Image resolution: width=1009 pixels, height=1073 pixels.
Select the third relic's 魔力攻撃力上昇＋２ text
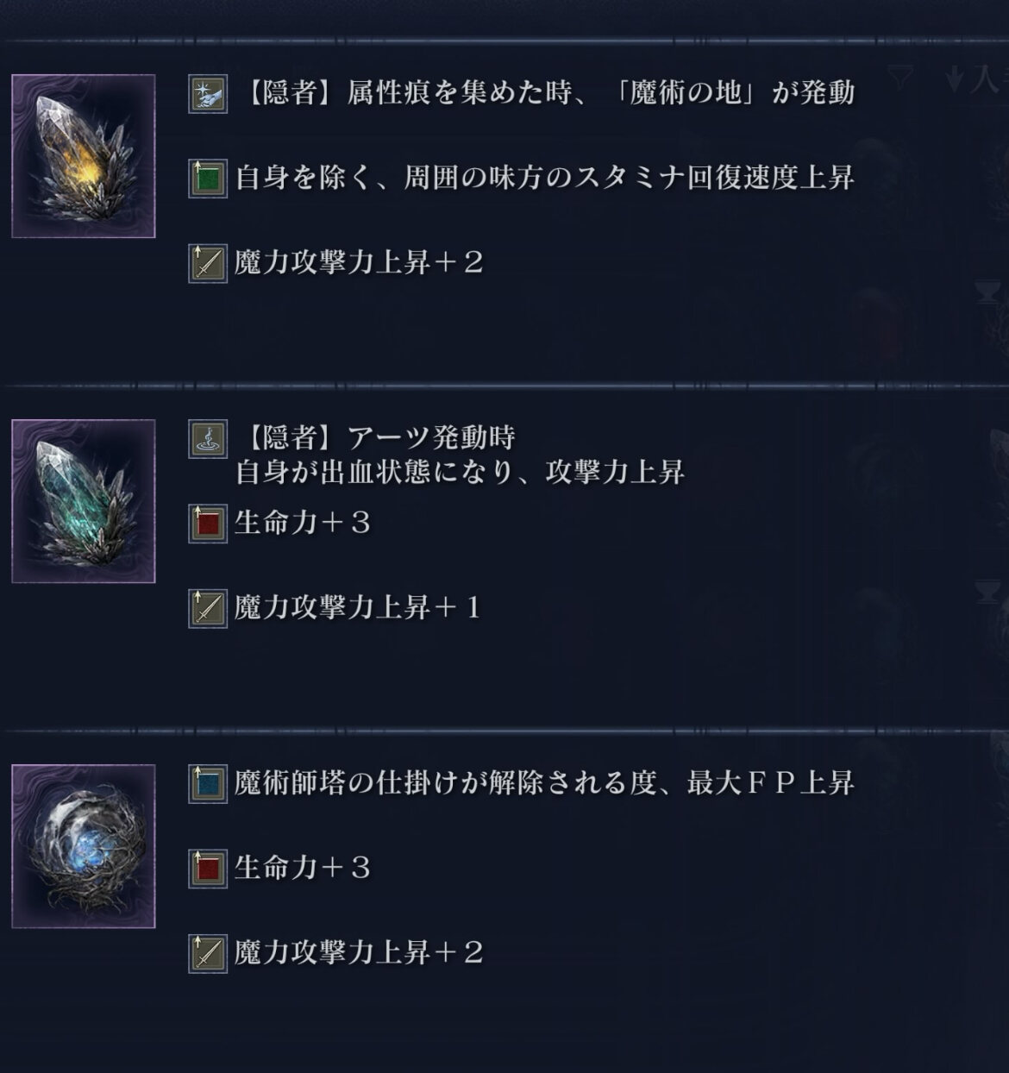359,953
